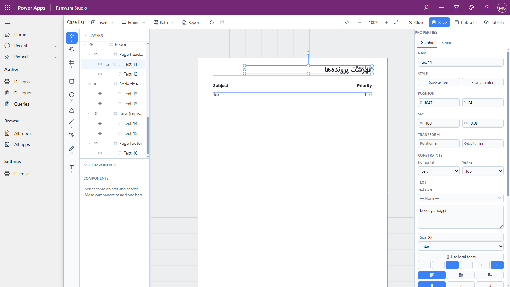Collapse the Page head layer group

[89, 54]
